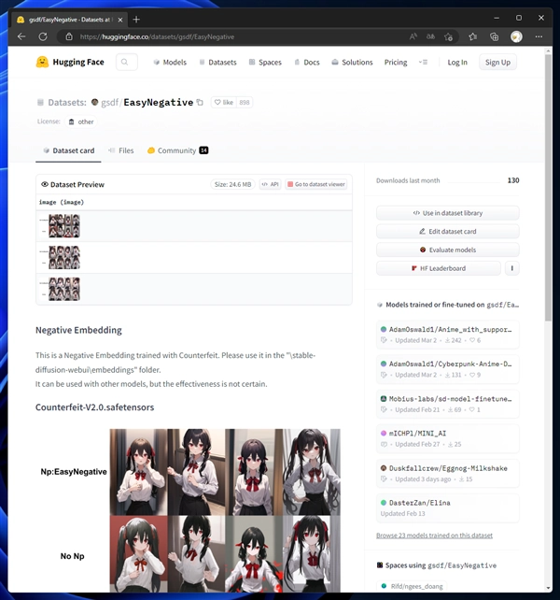Switch to the Community tab

(x=177, y=150)
